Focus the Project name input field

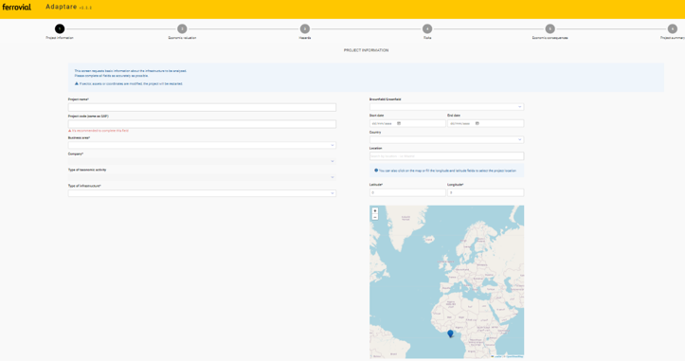click(202, 107)
